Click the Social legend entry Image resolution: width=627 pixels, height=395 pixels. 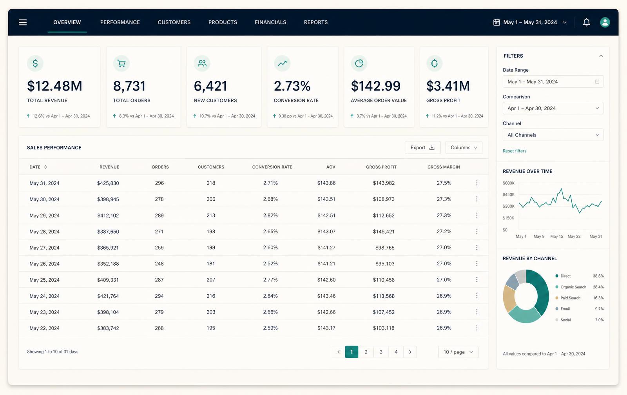[579, 320]
